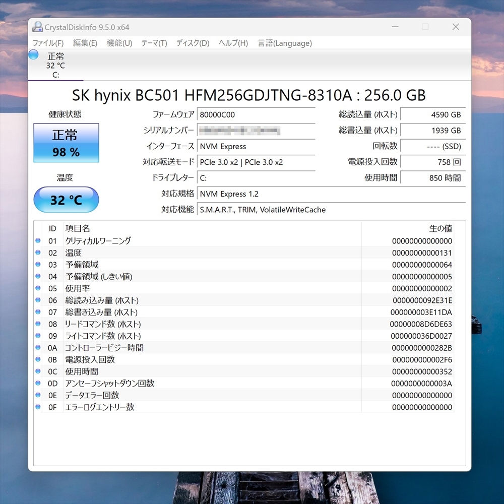Click power on hours value 850 時間
The width and height of the screenshot is (504, 504).
tap(433, 178)
